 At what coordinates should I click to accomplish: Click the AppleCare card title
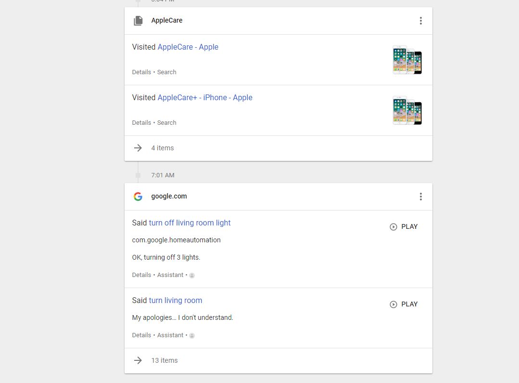tap(167, 20)
